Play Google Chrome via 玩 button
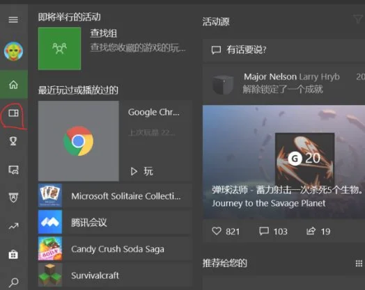365x290 pixels. tap(141, 171)
